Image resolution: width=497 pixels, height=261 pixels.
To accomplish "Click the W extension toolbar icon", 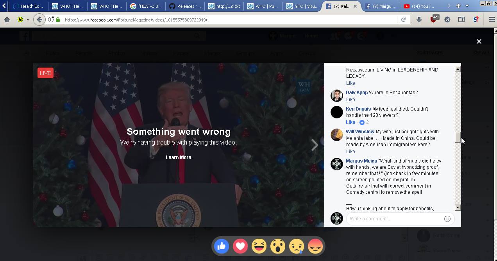I will [x=447, y=20].
